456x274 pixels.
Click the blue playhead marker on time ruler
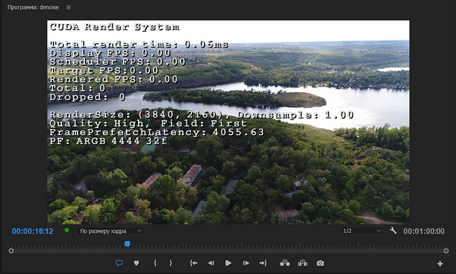pos(127,244)
